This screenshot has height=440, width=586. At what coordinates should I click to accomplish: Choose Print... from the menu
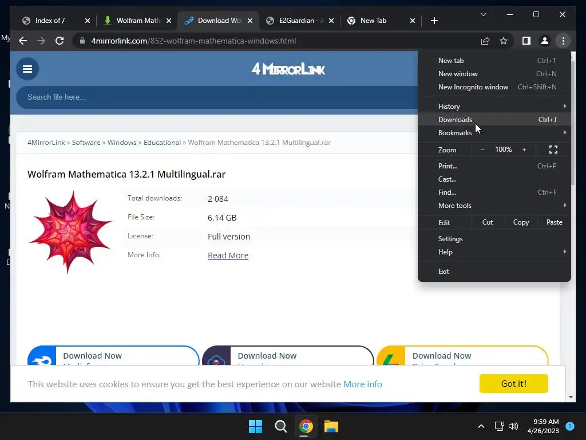494,166
